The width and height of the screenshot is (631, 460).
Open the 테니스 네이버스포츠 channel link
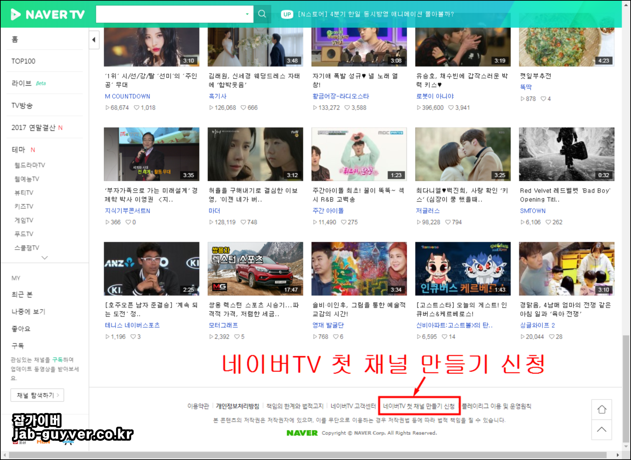(x=133, y=325)
